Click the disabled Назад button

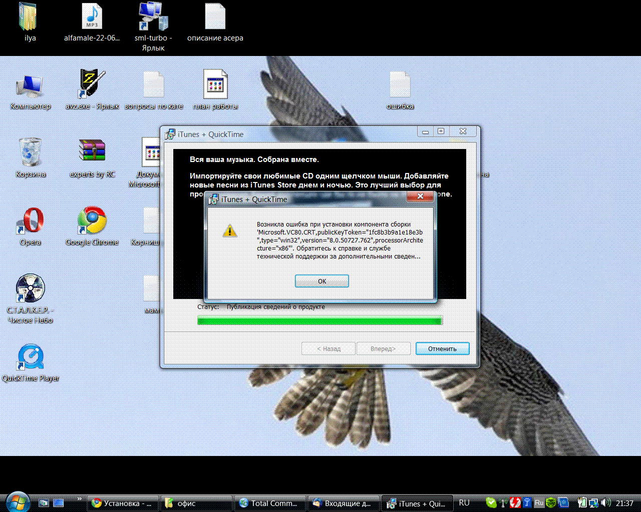pos(329,348)
